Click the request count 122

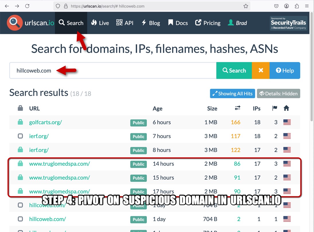(x=235, y=150)
